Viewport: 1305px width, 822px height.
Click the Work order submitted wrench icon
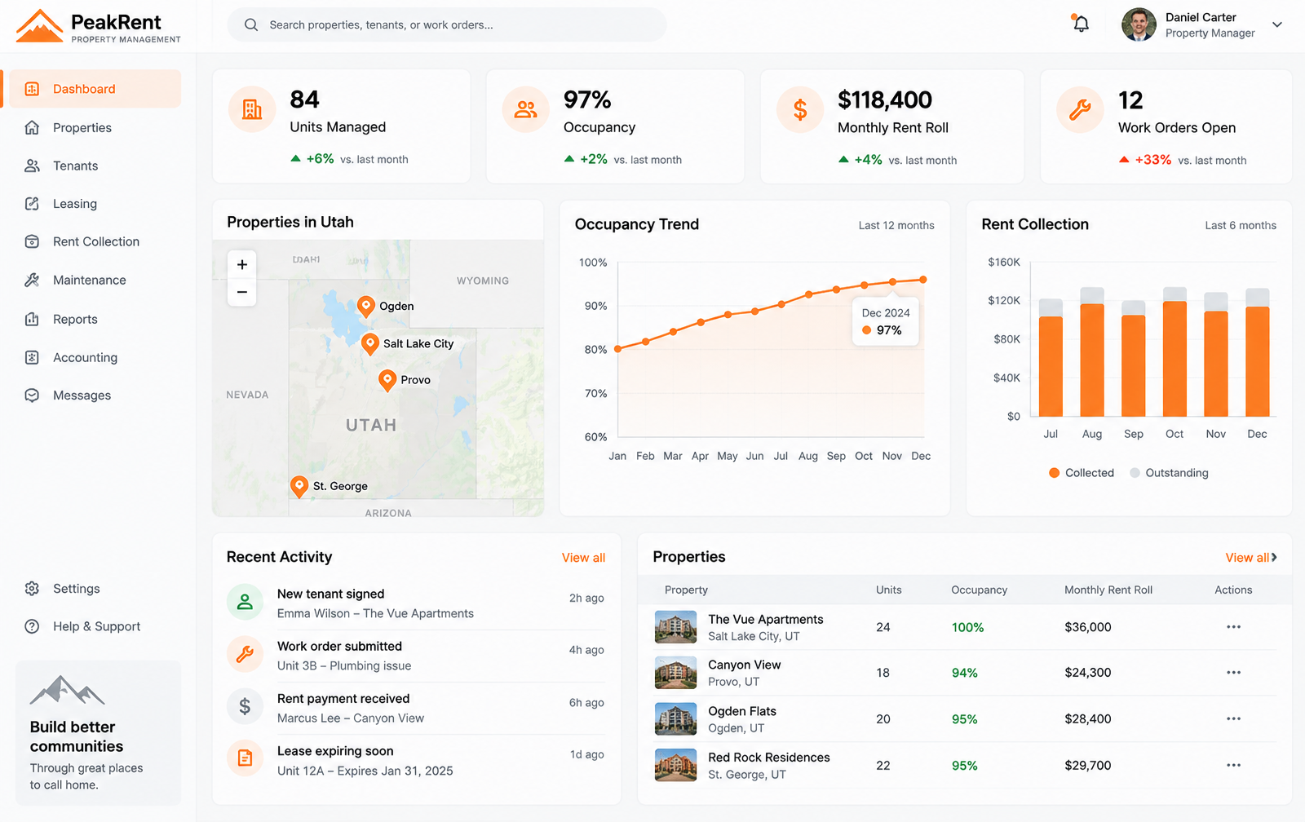pyautogui.click(x=245, y=654)
